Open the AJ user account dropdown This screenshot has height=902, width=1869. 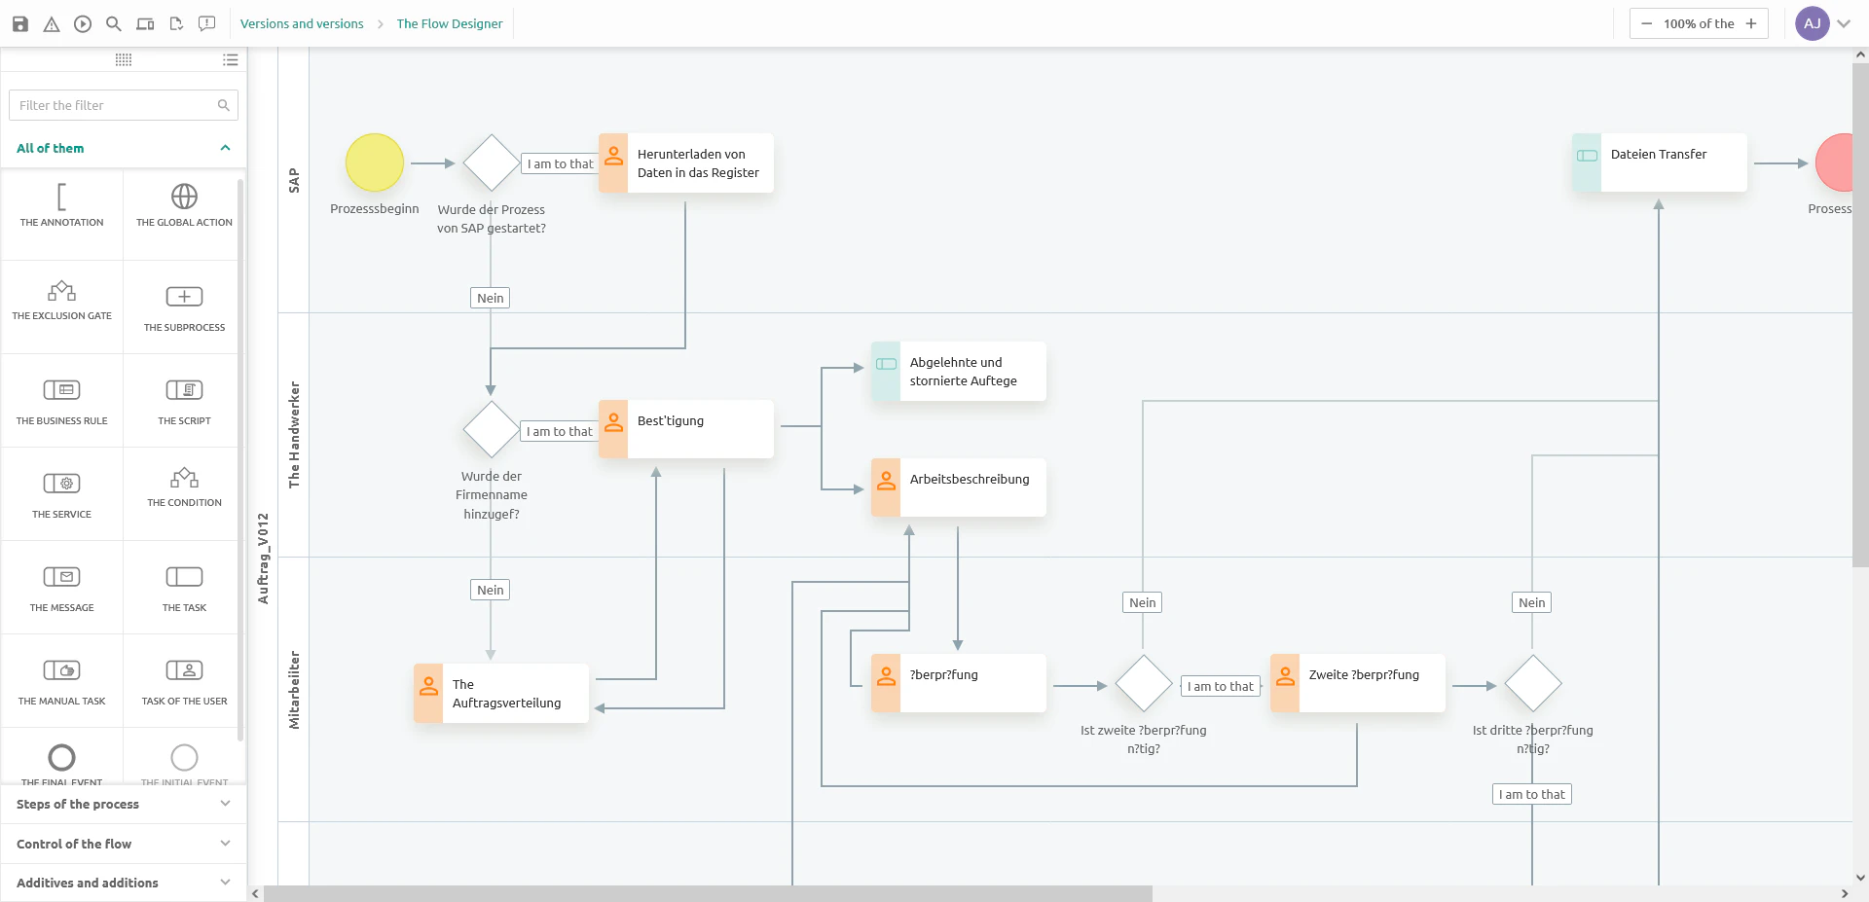pos(1843,23)
